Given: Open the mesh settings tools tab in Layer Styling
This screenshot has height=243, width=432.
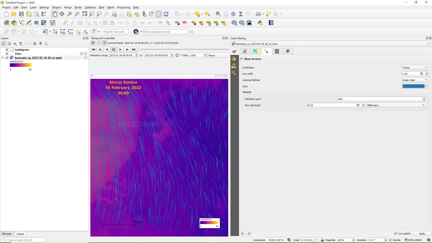Looking at the screenshot, I should 245,51.
